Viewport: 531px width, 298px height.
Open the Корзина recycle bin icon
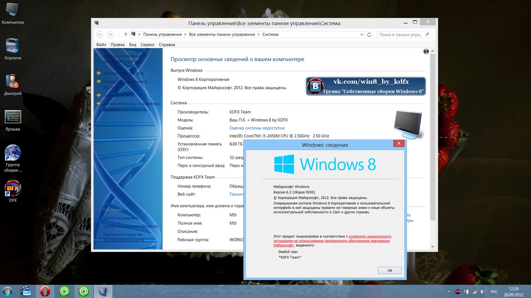(x=12, y=48)
